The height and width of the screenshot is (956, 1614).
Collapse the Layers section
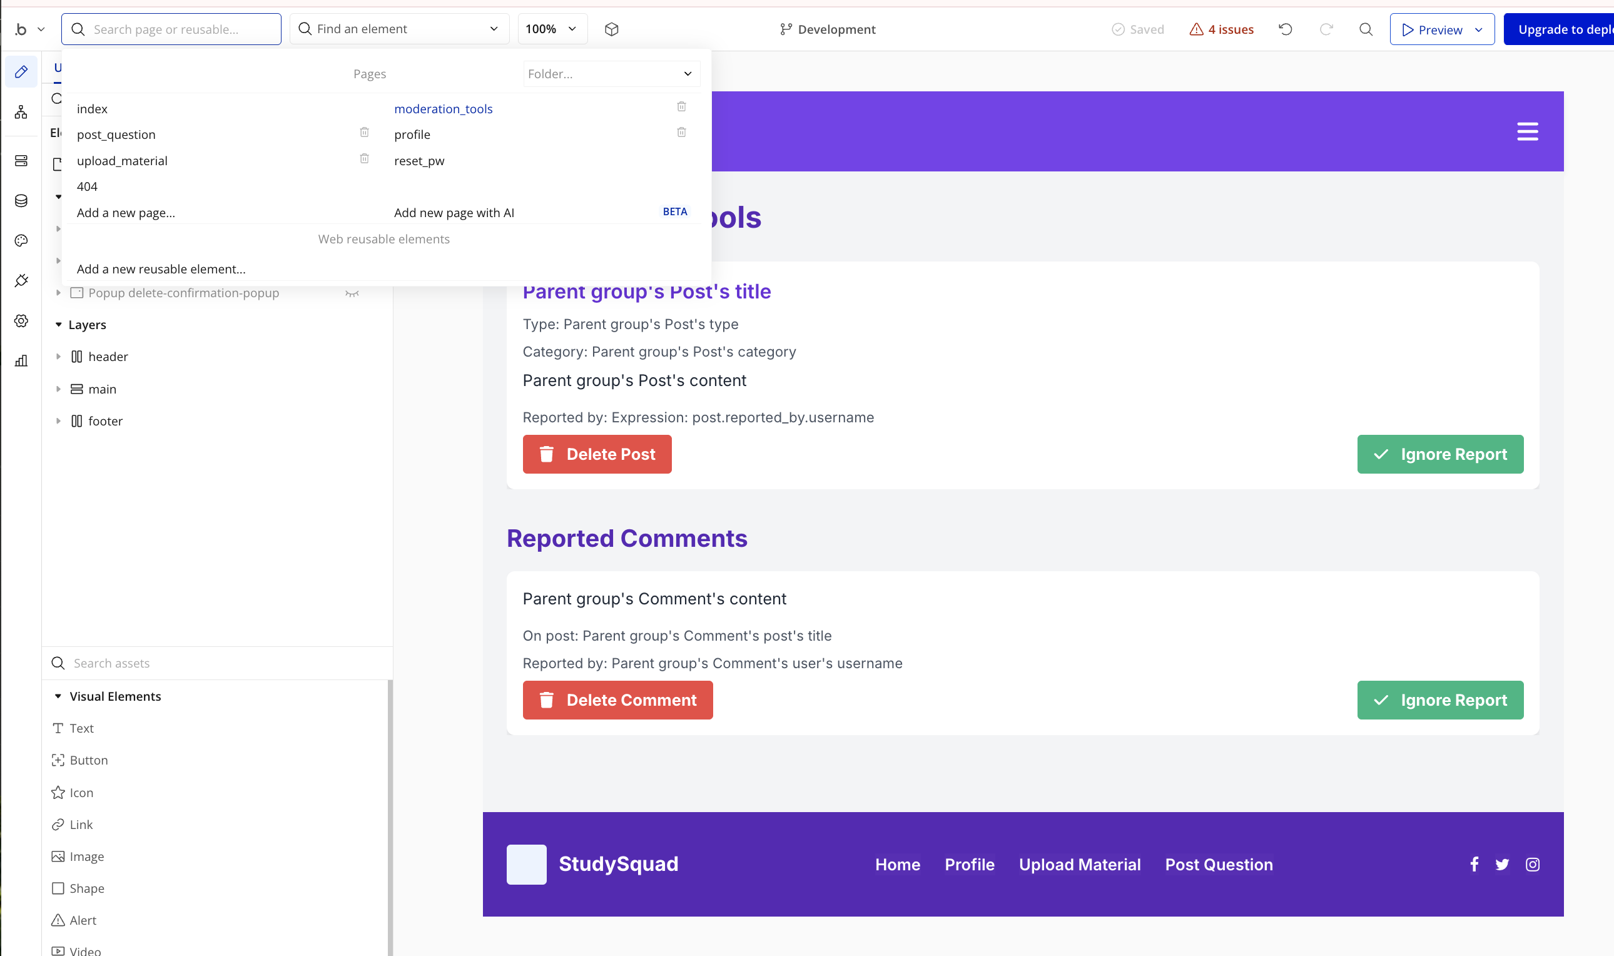[x=59, y=325]
